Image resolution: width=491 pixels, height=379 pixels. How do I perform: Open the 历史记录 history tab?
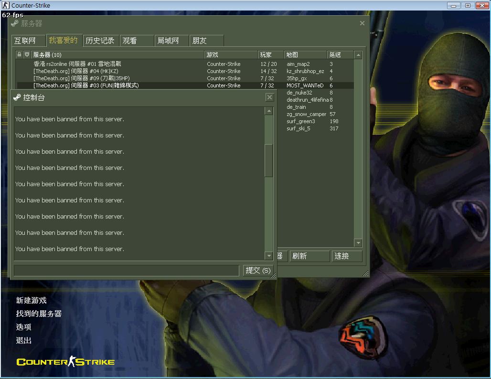(x=101, y=41)
